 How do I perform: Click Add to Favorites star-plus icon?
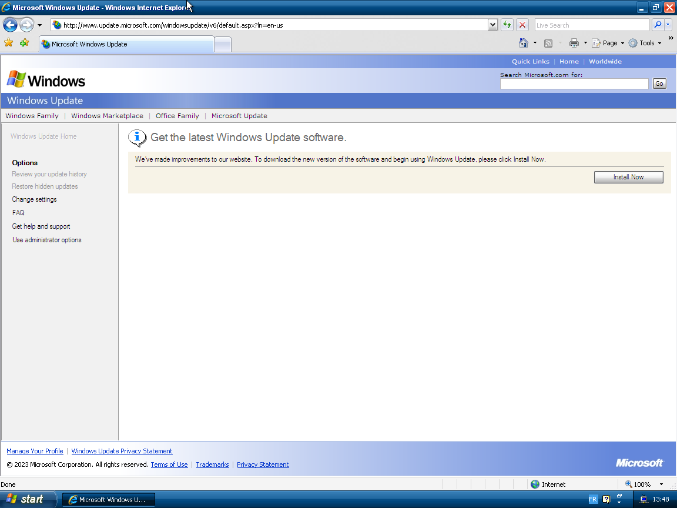pos(24,43)
